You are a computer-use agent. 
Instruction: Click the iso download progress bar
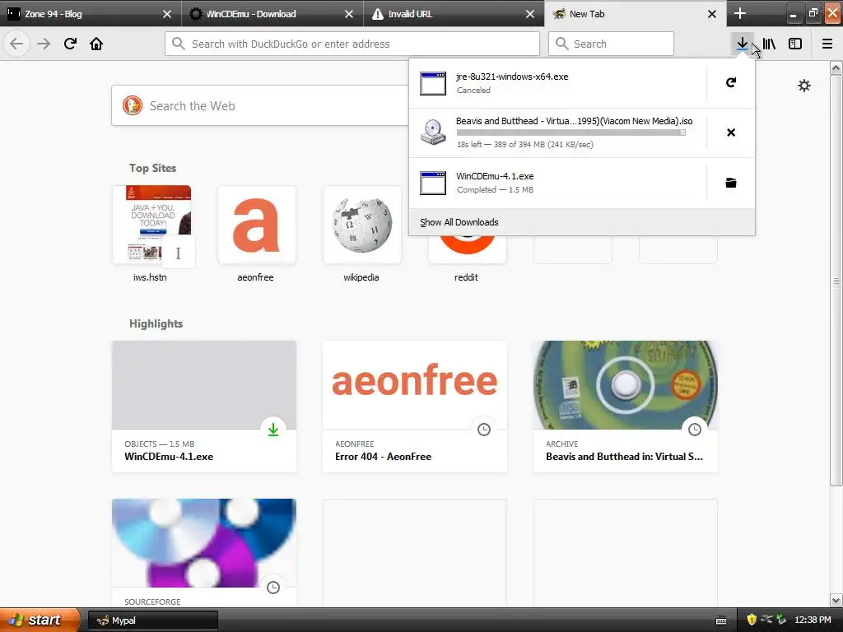571,132
